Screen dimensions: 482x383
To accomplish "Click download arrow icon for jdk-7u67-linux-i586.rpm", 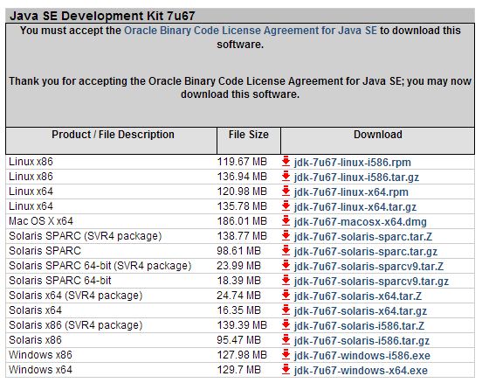I will 286,161.
